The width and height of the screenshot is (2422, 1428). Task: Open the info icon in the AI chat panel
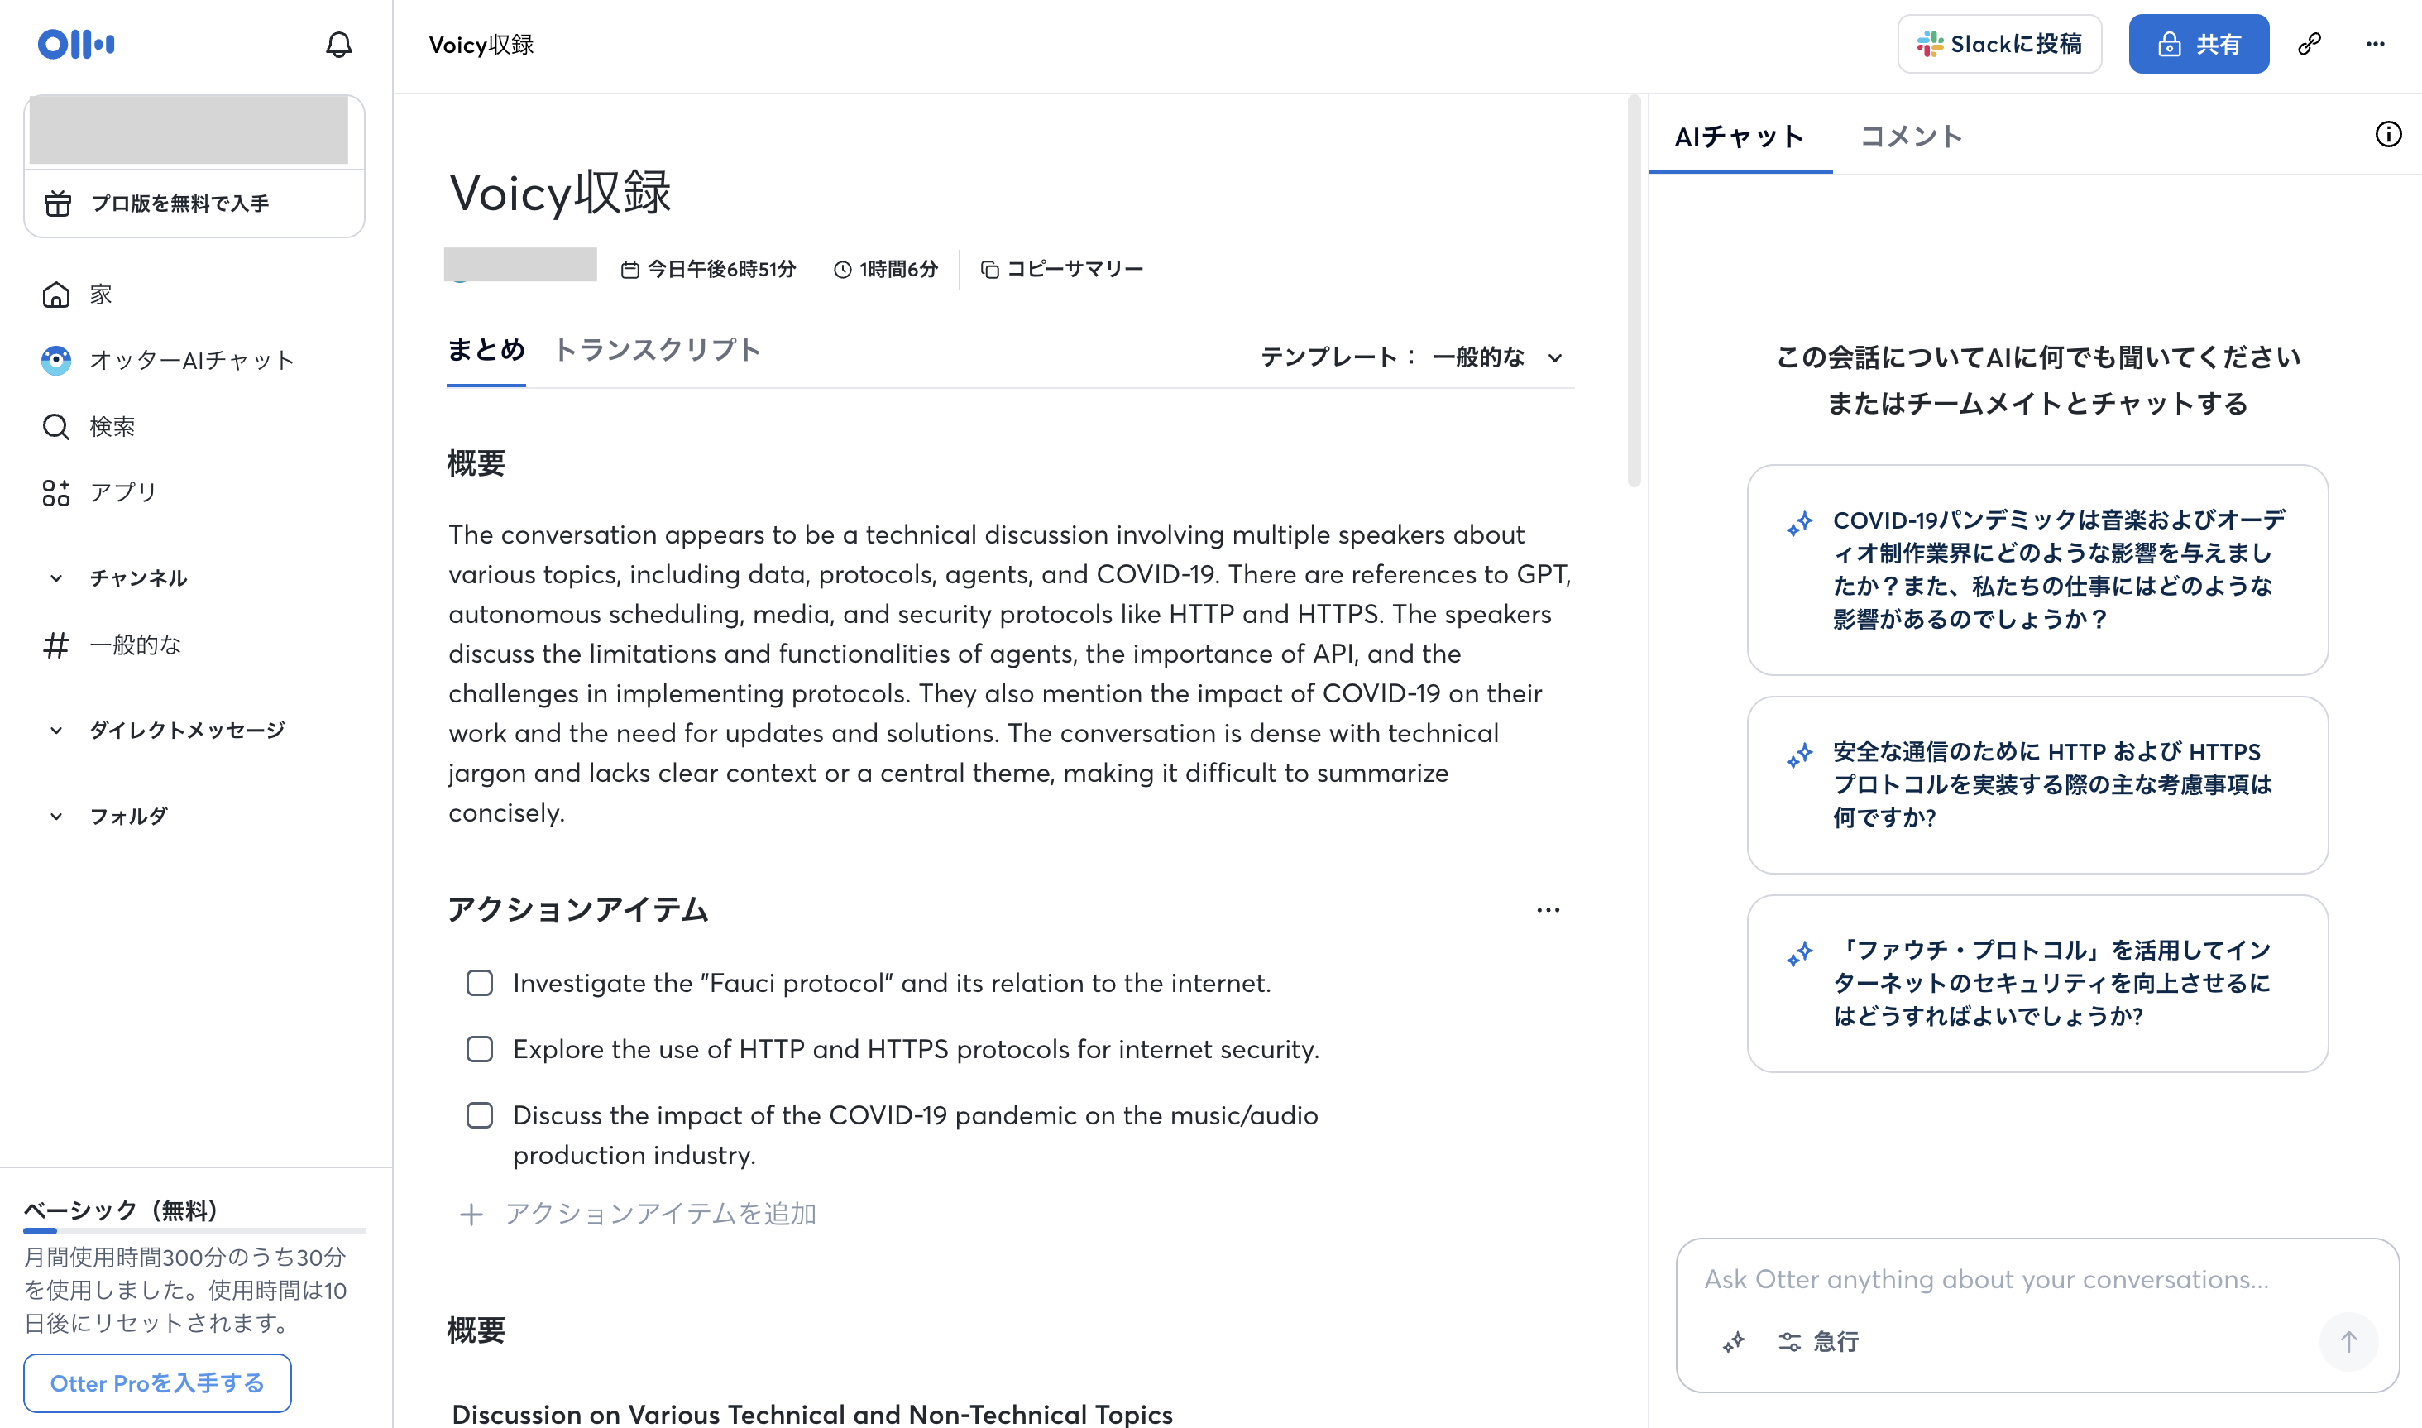(2387, 136)
